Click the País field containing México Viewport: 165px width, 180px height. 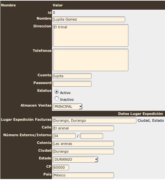pos(83,175)
